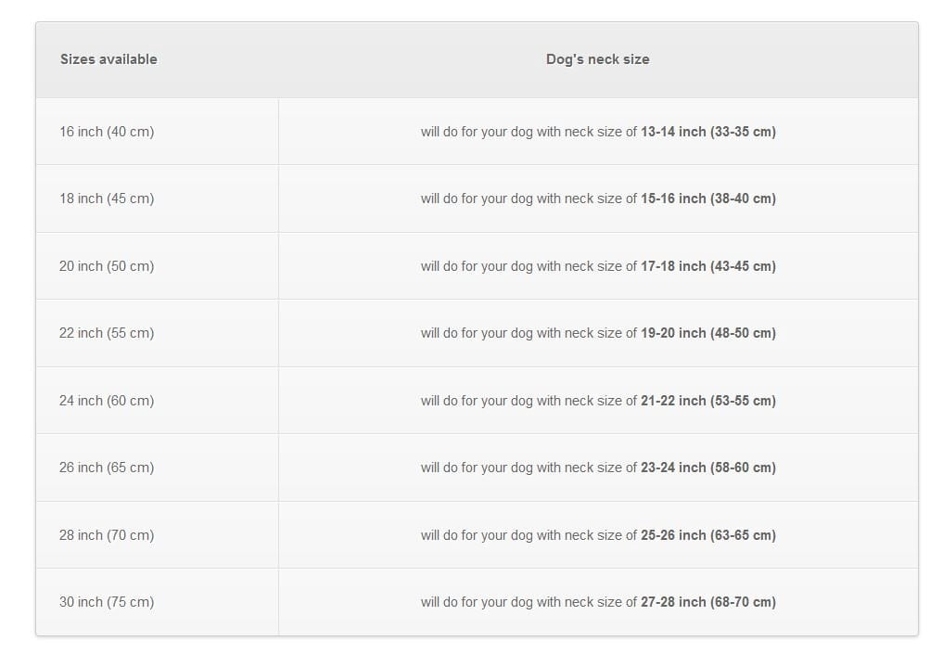Click "will do for your dog" in first row
Screen dimensions: 943x654
click(x=477, y=132)
